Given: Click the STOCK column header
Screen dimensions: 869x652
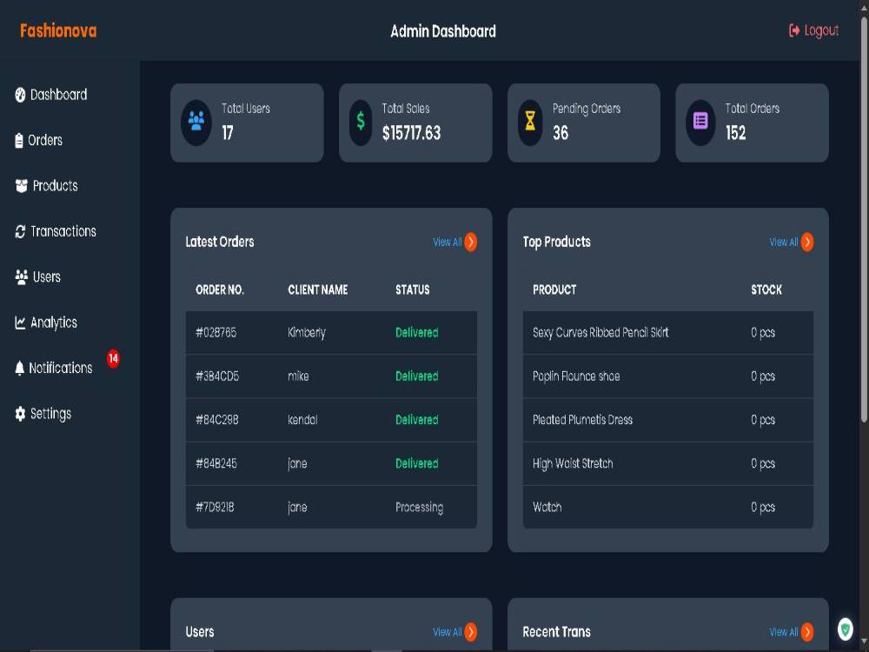Looking at the screenshot, I should click(766, 289).
